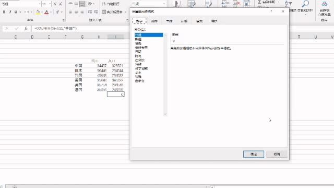Open Conditional Formatting icon in ribbon
Screen dimensions: 334x188
177,4
